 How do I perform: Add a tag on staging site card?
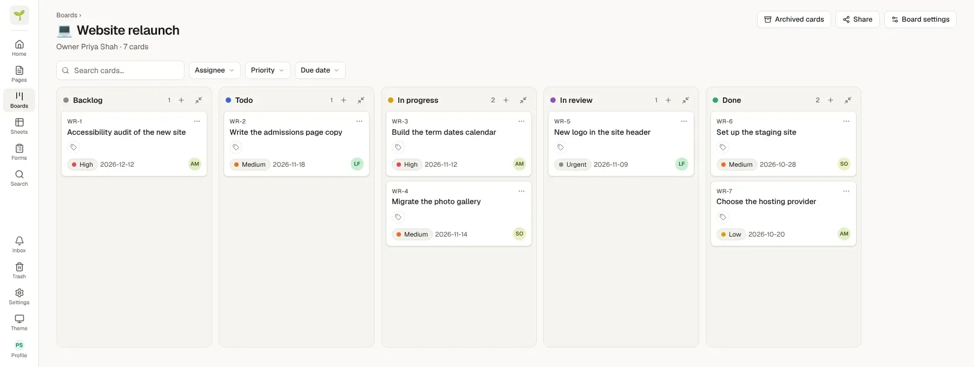coord(723,147)
